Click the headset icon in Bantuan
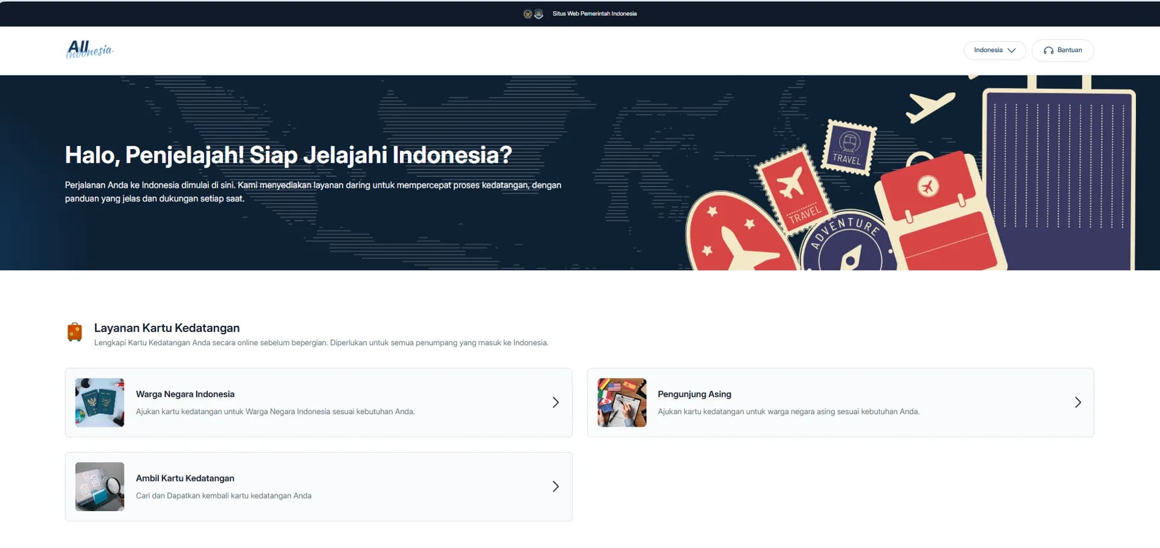 pyautogui.click(x=1048, y=50)
